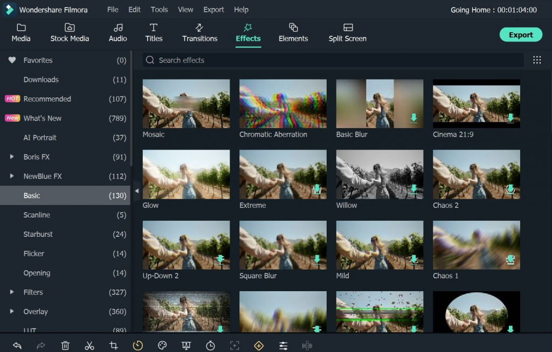Select the crop tool icon
Screen dimensions: 552x352
[x=113, y=346]
